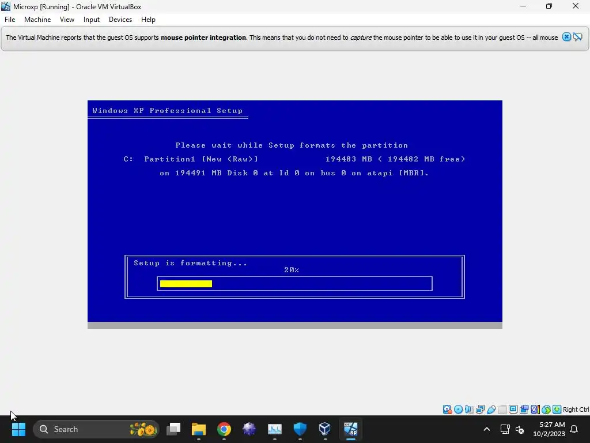
Task: Click the mouse integration status icon
Action: (546, 410)
